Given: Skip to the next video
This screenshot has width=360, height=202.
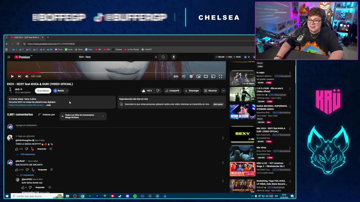Looking at the screenshot, I should (x=19, y=76).
